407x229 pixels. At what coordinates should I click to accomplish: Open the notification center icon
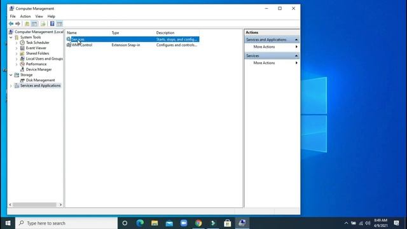pyautogui.click(x=396, y=223)
